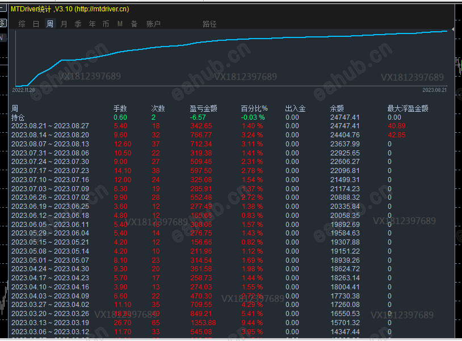Switch to the 综 summary tab
The image size is (462, 341).
[x=22, y=24]
